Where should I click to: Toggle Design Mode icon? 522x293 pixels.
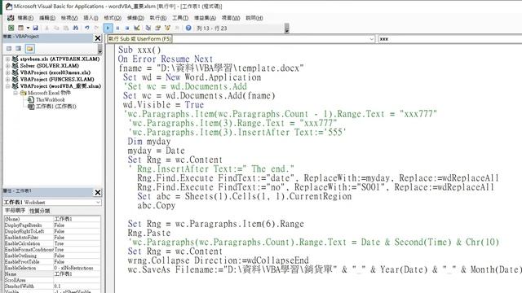click(137, 28)
